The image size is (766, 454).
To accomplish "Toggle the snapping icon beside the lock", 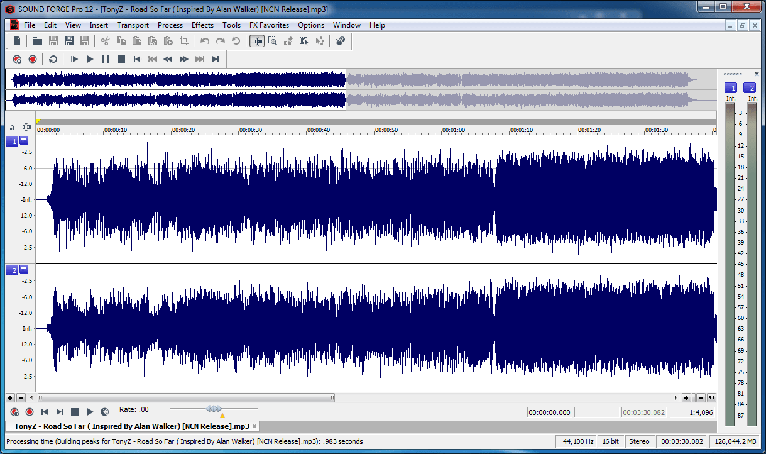I will point(26,128).
